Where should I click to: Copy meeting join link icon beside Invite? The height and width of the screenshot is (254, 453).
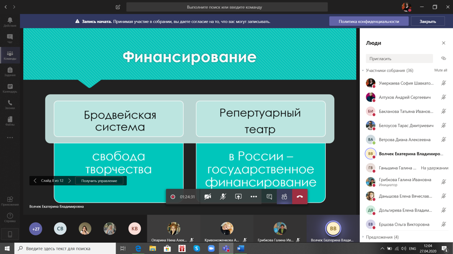click(x=443, y=59)
